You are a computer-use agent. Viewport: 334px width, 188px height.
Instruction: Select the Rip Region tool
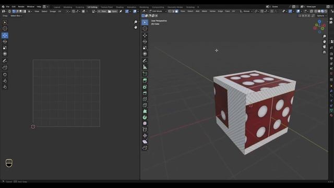pos(145,148)
